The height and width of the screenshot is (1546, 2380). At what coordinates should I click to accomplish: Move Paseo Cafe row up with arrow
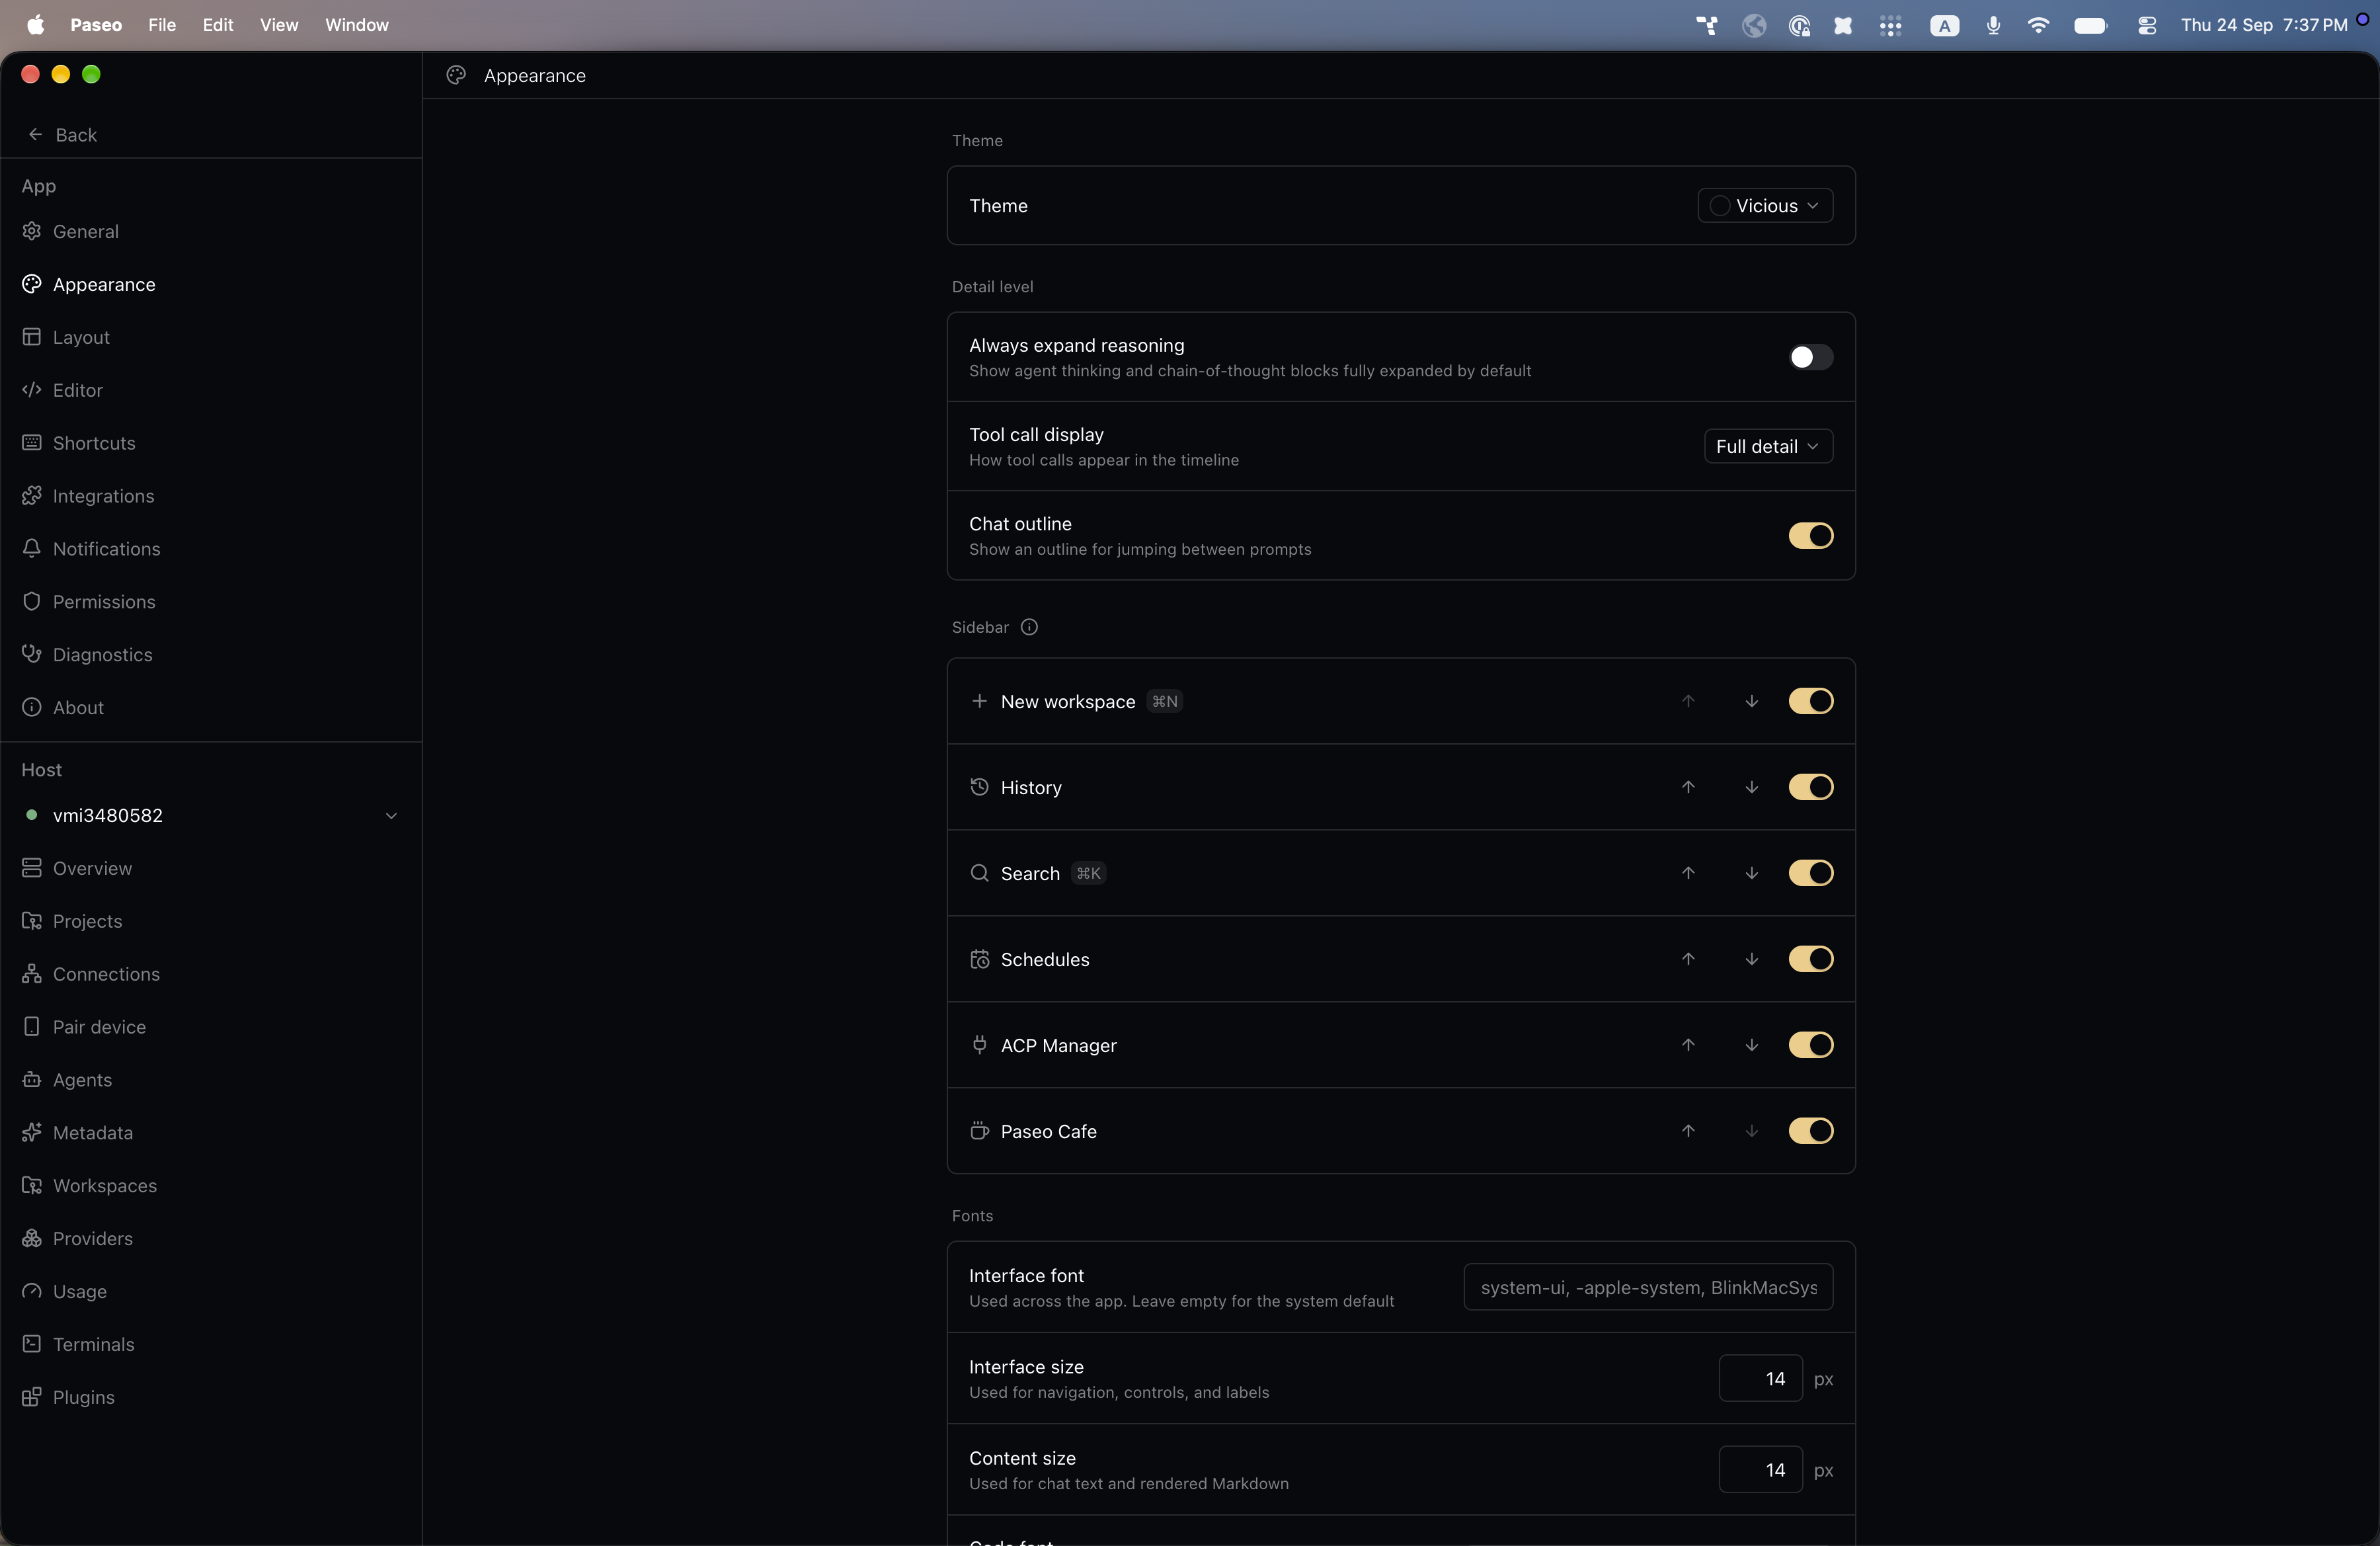[x=1688, y=1131]
